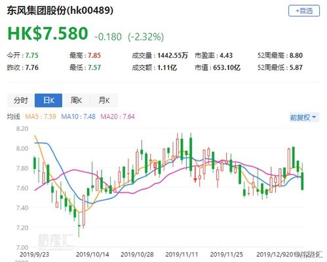
Task: Click the 市盈率 value 4.43
Action: pyautogui.click(x=226, y=56)
